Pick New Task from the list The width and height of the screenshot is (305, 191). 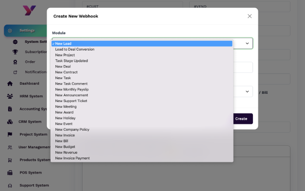142,78
